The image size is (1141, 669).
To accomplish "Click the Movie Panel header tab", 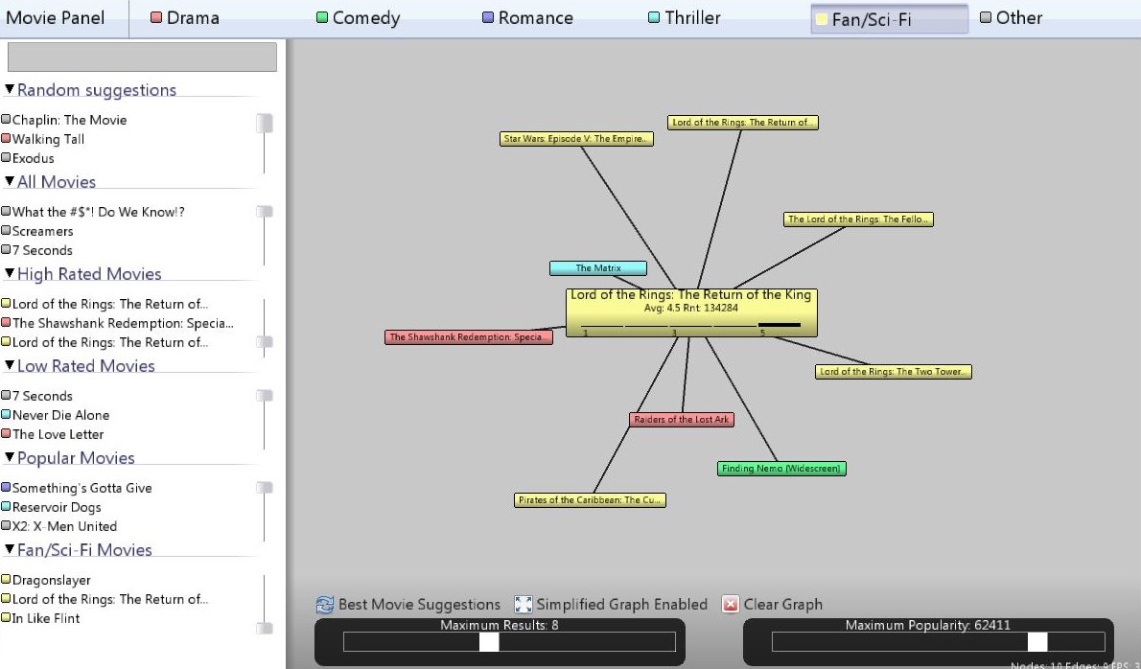I will tap(56, 18).
